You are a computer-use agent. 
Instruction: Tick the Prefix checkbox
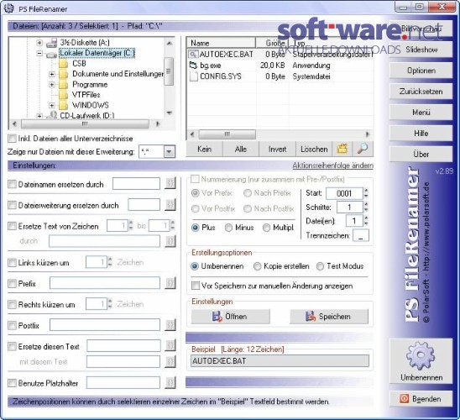pos(12,284)
